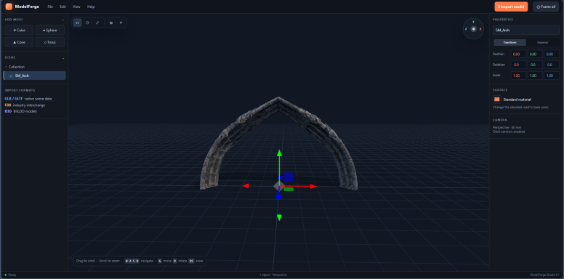Click the SM_Arch mesh icon in scene list
Viewport: 564px width, 279px height.
click(x=11, y=76)
